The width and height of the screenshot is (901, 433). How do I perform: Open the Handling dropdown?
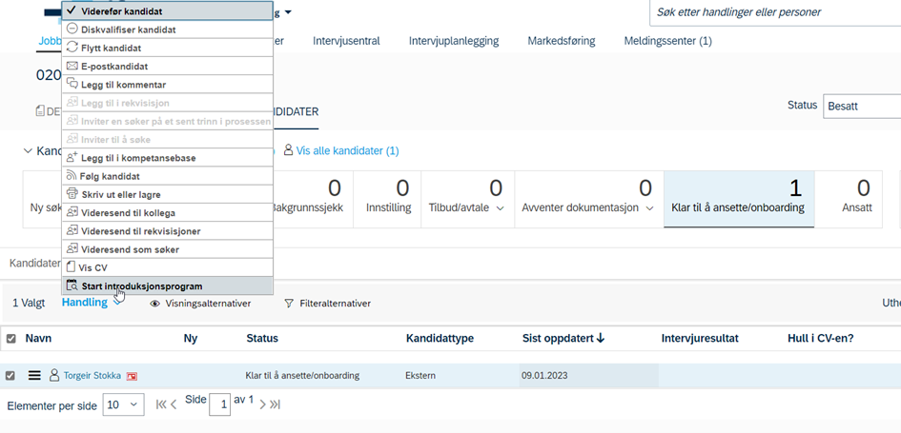coord(91,303)
